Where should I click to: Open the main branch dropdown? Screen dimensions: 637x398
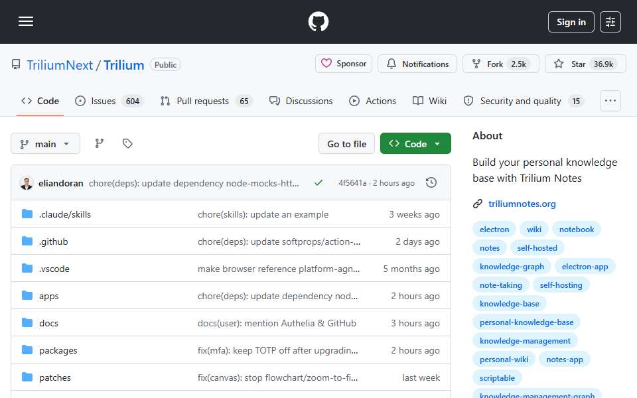pyautogui.click(x=46, y=144)
